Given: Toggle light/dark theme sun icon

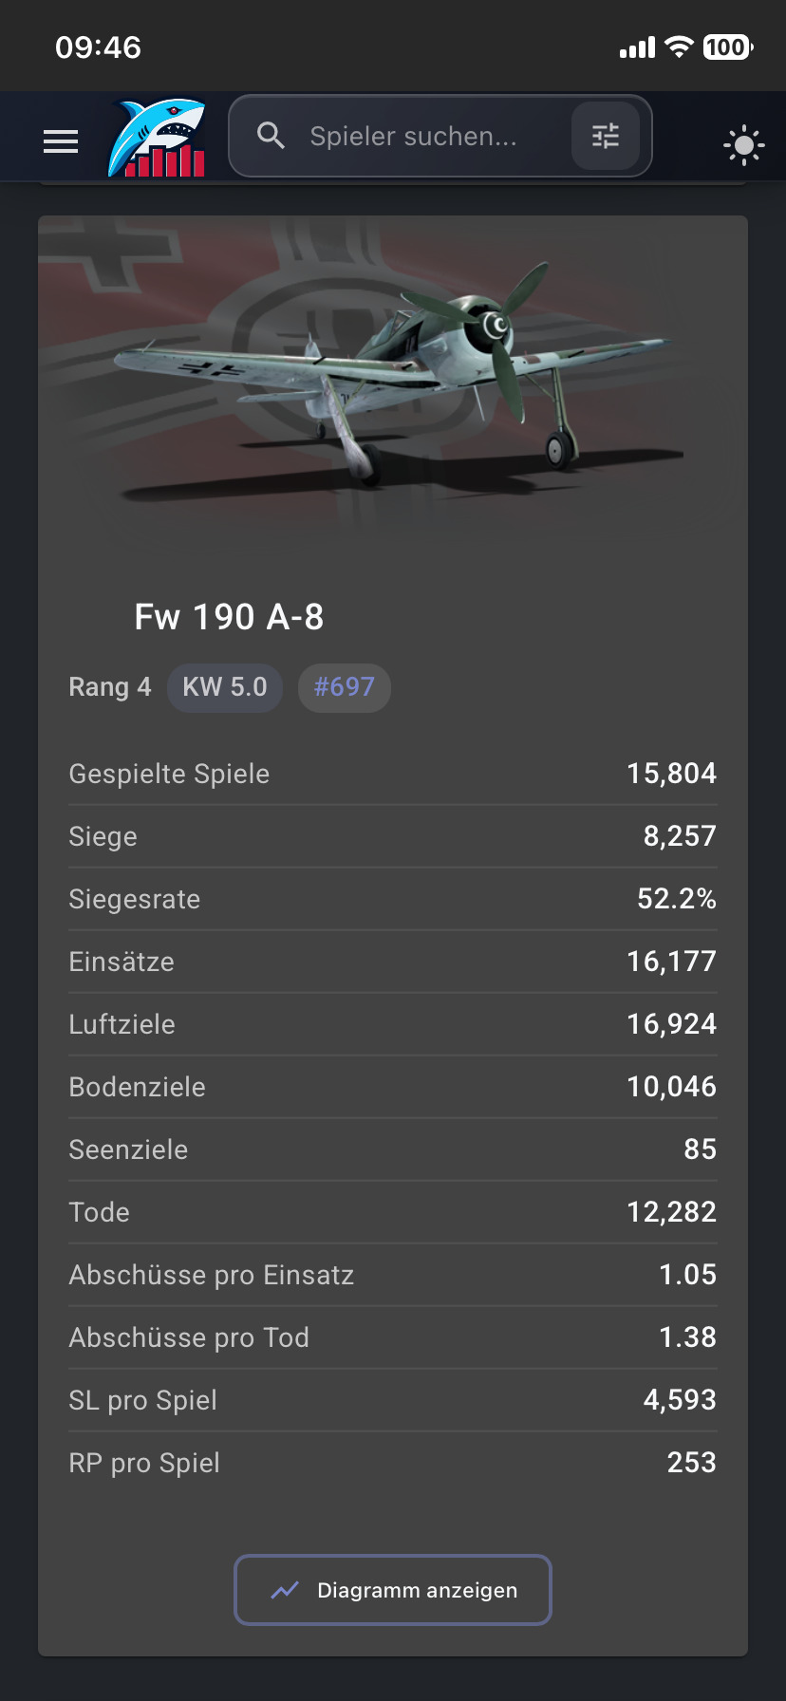Looking at the screenshot, I should coord(743,145).
